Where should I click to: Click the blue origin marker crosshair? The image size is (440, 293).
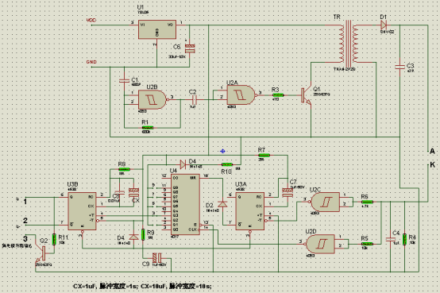tap(222, 151)
